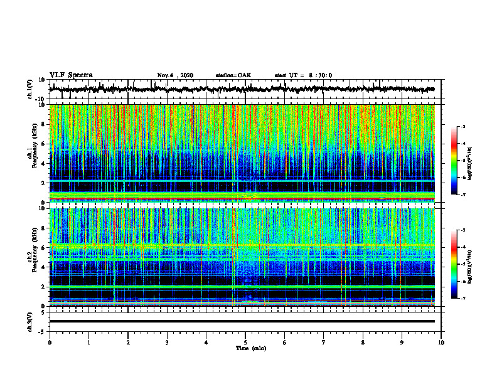This screenshot has width=497, height=384.
Task: Click the ch.1 voltage waveform trace
Action: [x=242, y=89]
